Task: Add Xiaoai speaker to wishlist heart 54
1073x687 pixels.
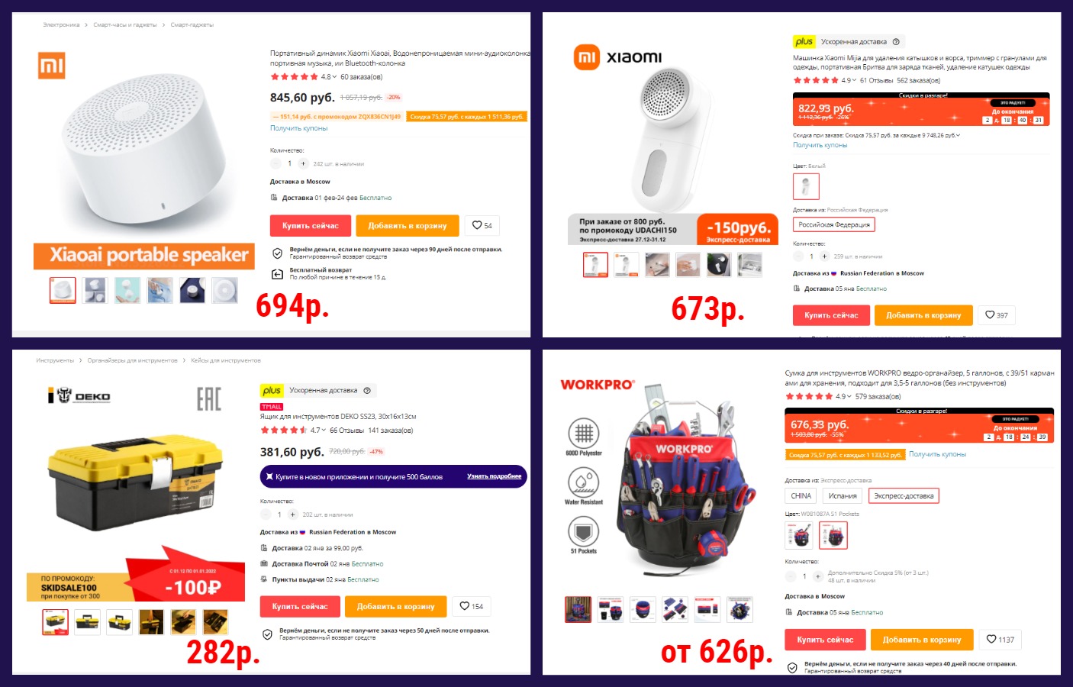Action: 482,225
